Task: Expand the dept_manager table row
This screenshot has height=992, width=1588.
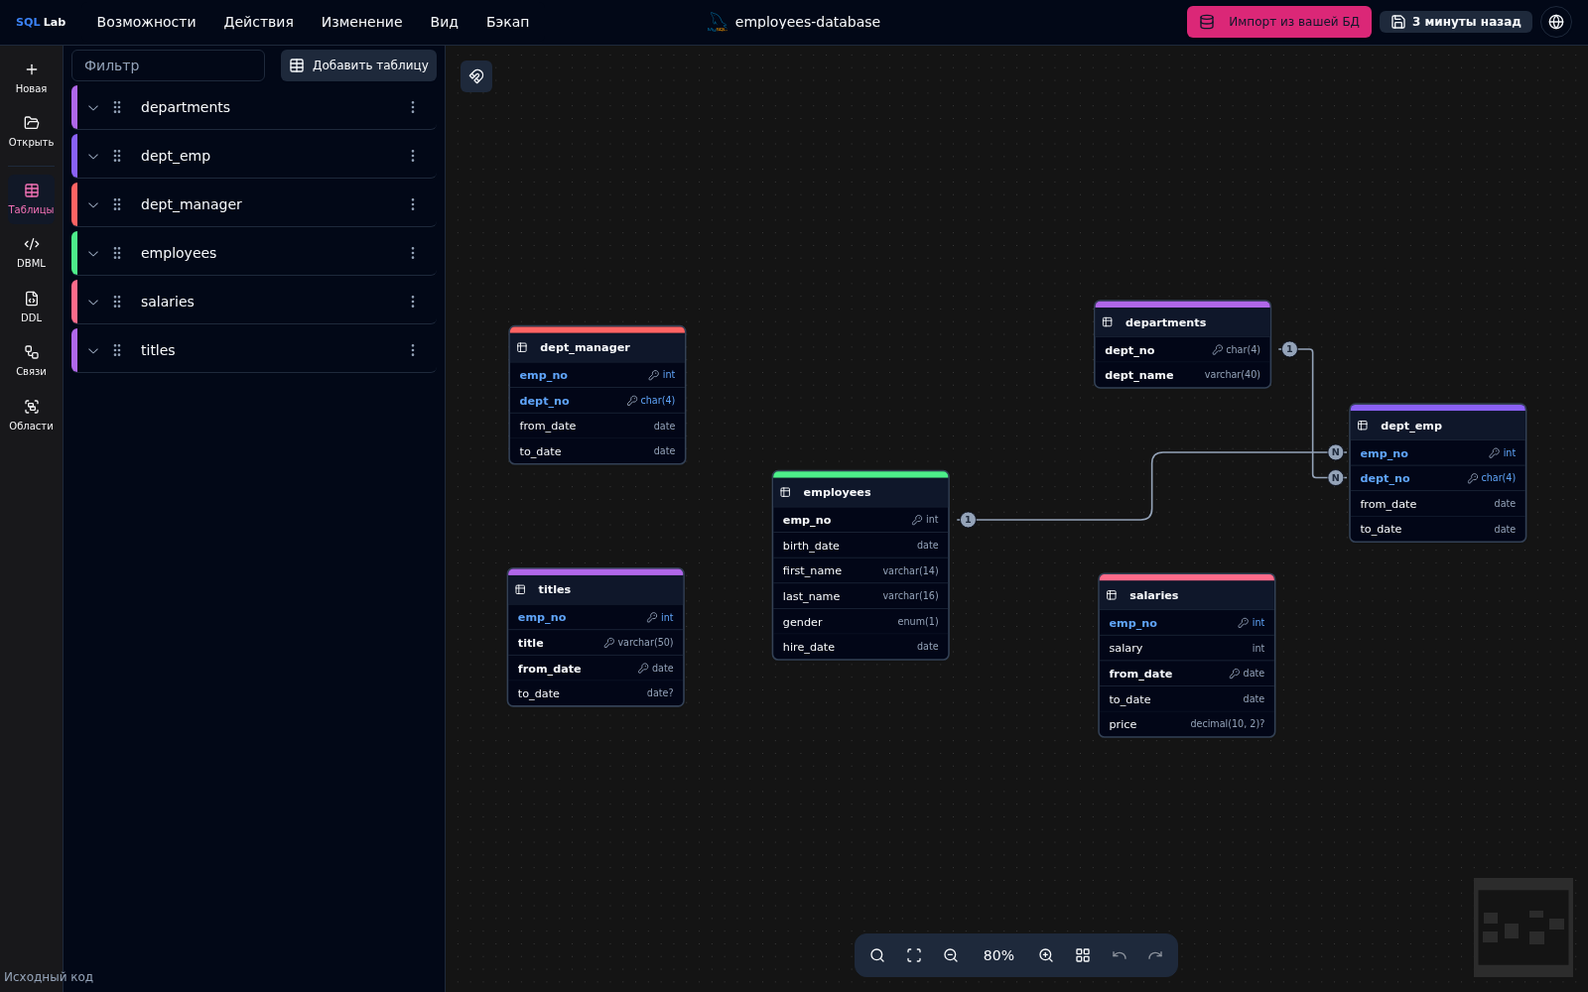Action: (93, 204)
